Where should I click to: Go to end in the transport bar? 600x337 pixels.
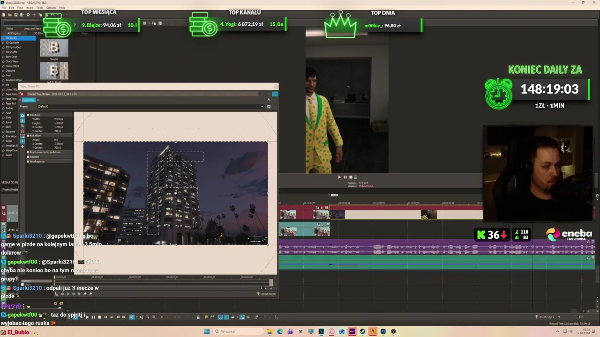[112, 317]
